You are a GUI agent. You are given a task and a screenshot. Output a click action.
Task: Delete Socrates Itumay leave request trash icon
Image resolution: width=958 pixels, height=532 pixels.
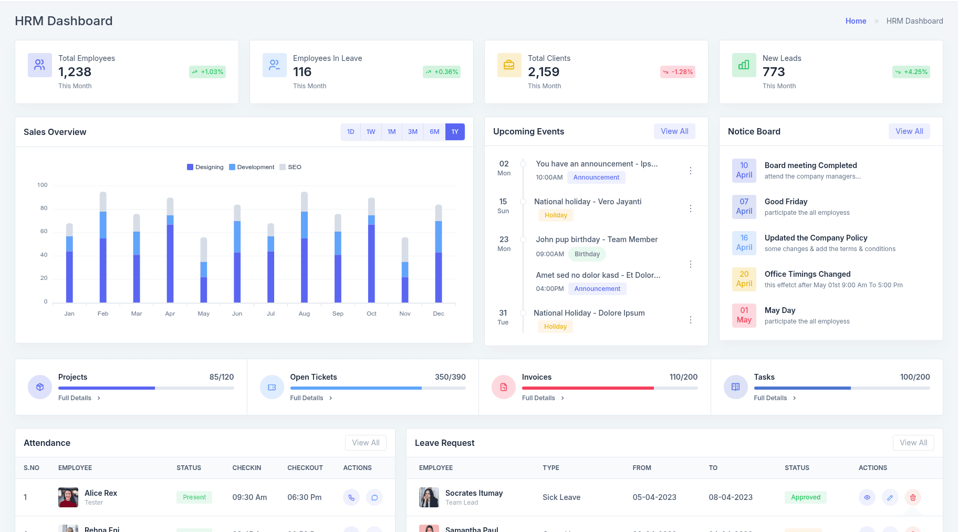click(913, 497)
